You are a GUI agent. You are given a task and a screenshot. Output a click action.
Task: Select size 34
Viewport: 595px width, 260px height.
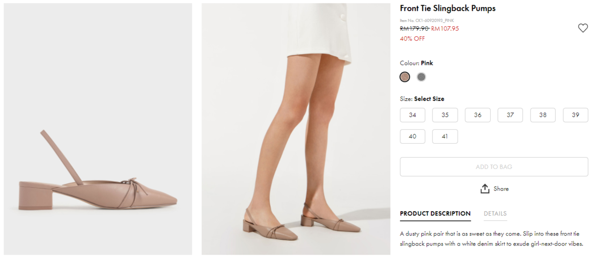[x=412, y=115]
